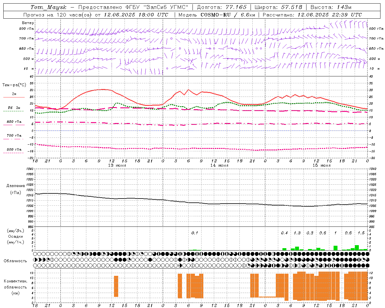This screenshot has width=385, height=308.
Task: Click the Ветер wind panel label
Action: coord(28,23)
